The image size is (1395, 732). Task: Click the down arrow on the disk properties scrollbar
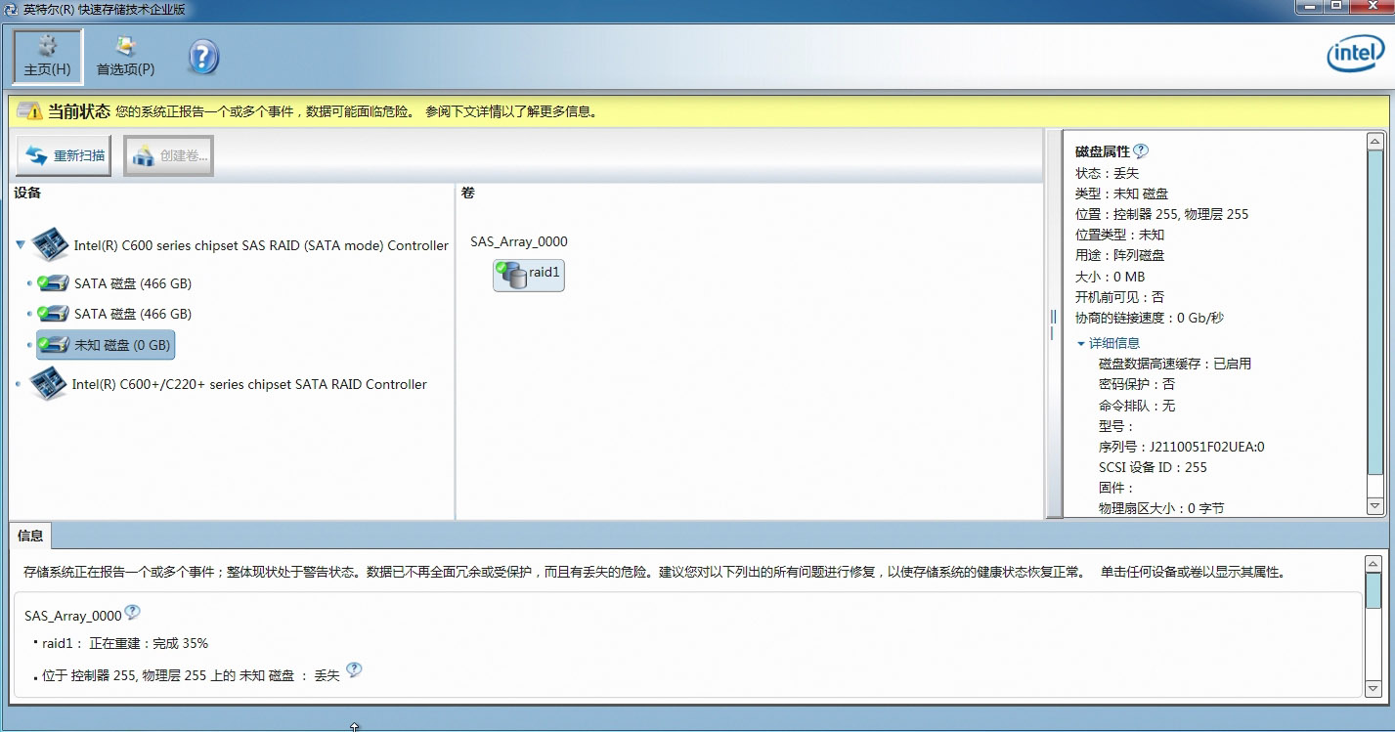pyautogui.click(x=1373, y=505)
